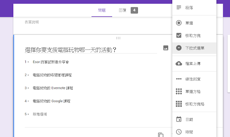Choose 檔案上傳 file upload type
Image resolution: width=230 pixels, height=137 pixels.
click(194, 63)
